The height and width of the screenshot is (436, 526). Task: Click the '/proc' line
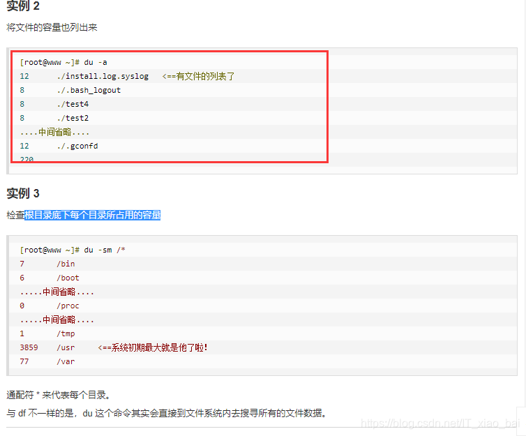pos(68,306)
